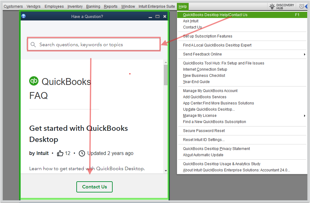Click the help panel scrollbar thumb
The height and width of the screenshot is (203, 310).
coord(166,75)
